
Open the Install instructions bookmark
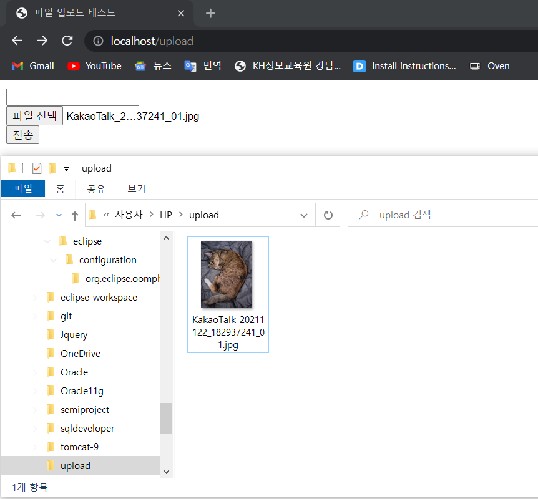tap(404, 66)
